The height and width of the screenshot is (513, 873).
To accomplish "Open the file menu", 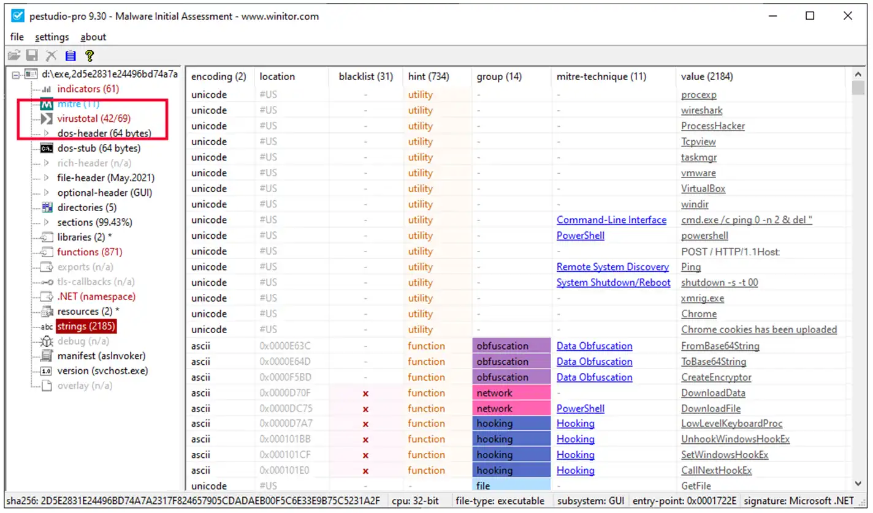I will (17, 37).
